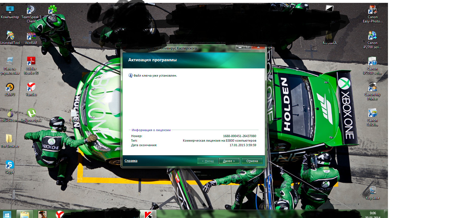
Task: Click the disabled Назад button
Action: coord(208,161)
